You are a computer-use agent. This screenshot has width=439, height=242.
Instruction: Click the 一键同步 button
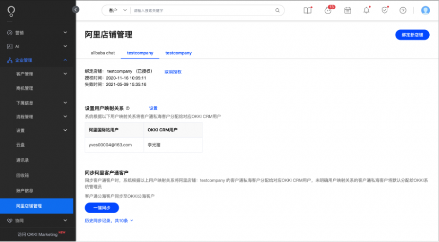click(x=102, y=208)
